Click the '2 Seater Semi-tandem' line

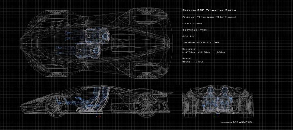(196, 30)
